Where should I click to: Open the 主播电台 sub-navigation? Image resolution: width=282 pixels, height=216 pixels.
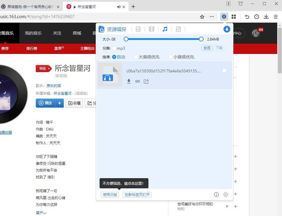click(x=87, y=48)
